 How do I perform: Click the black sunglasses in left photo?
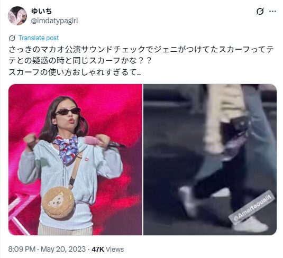point(68,112)
